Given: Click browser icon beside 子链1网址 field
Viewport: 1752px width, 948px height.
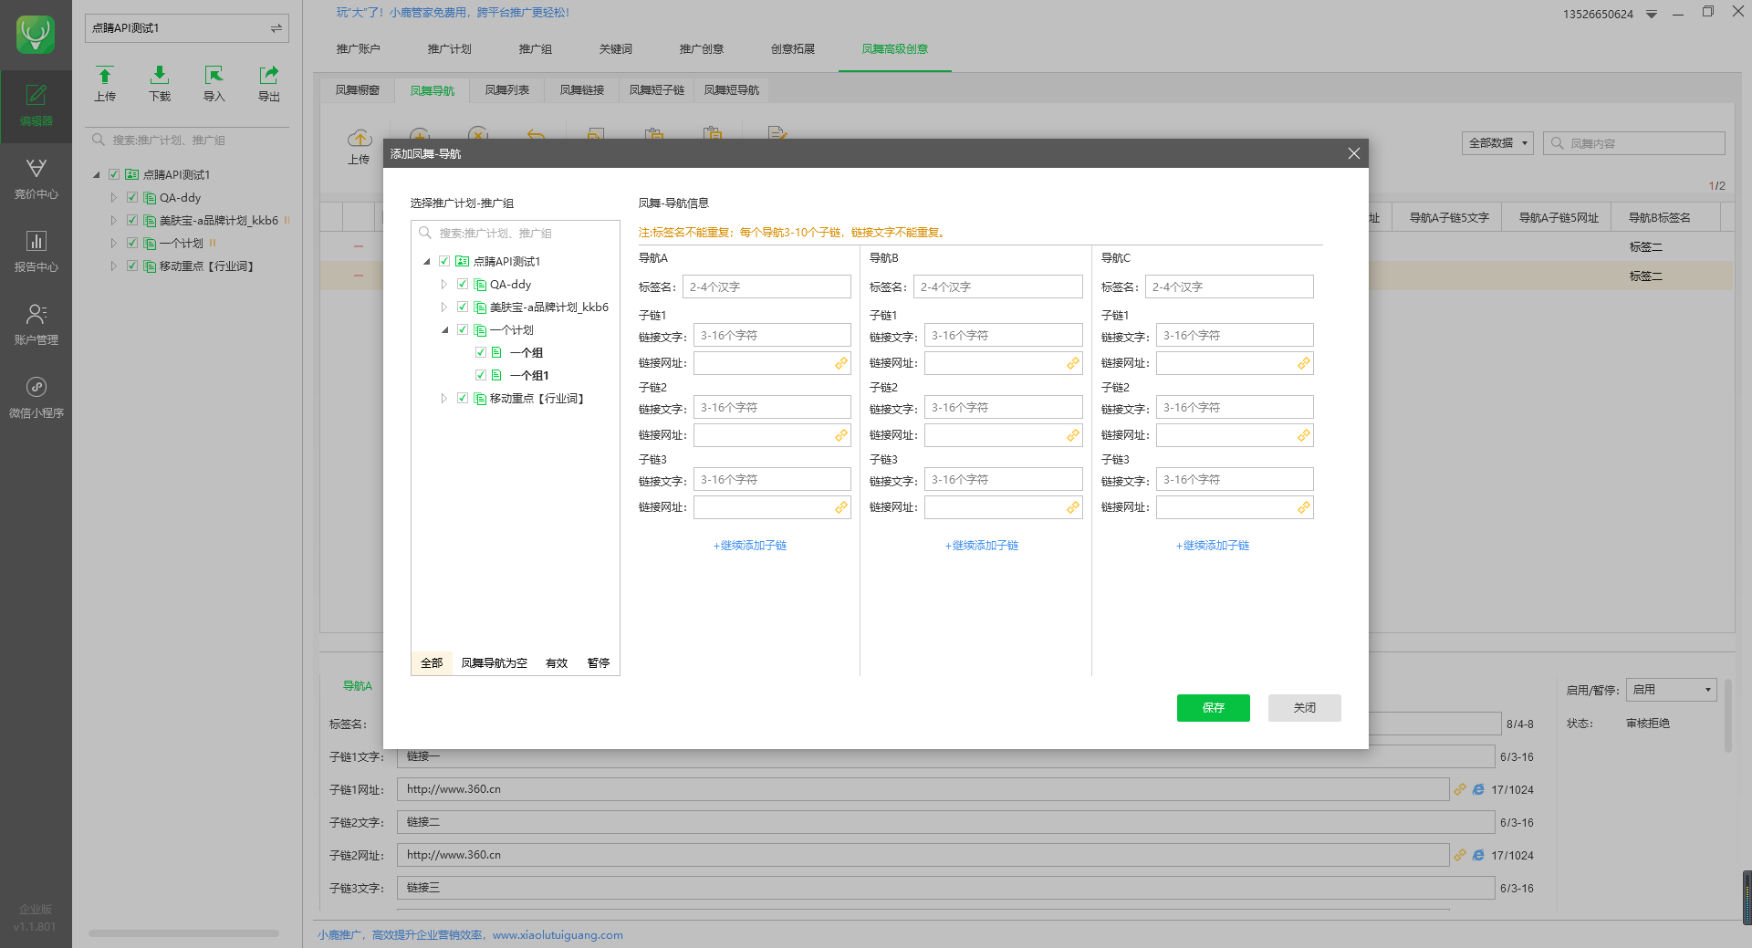Looking at the screenshot, I should 1478,789.
